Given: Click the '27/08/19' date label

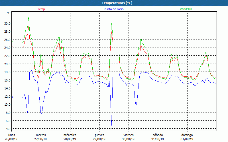Looking at the screenshot, I should 40,139.
